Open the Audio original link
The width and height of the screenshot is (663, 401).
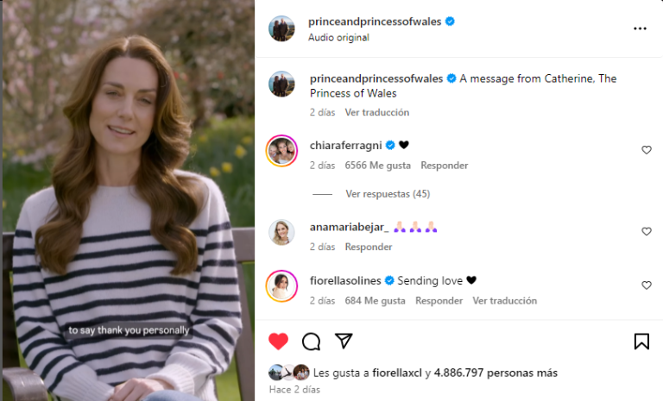click(338, 38)
